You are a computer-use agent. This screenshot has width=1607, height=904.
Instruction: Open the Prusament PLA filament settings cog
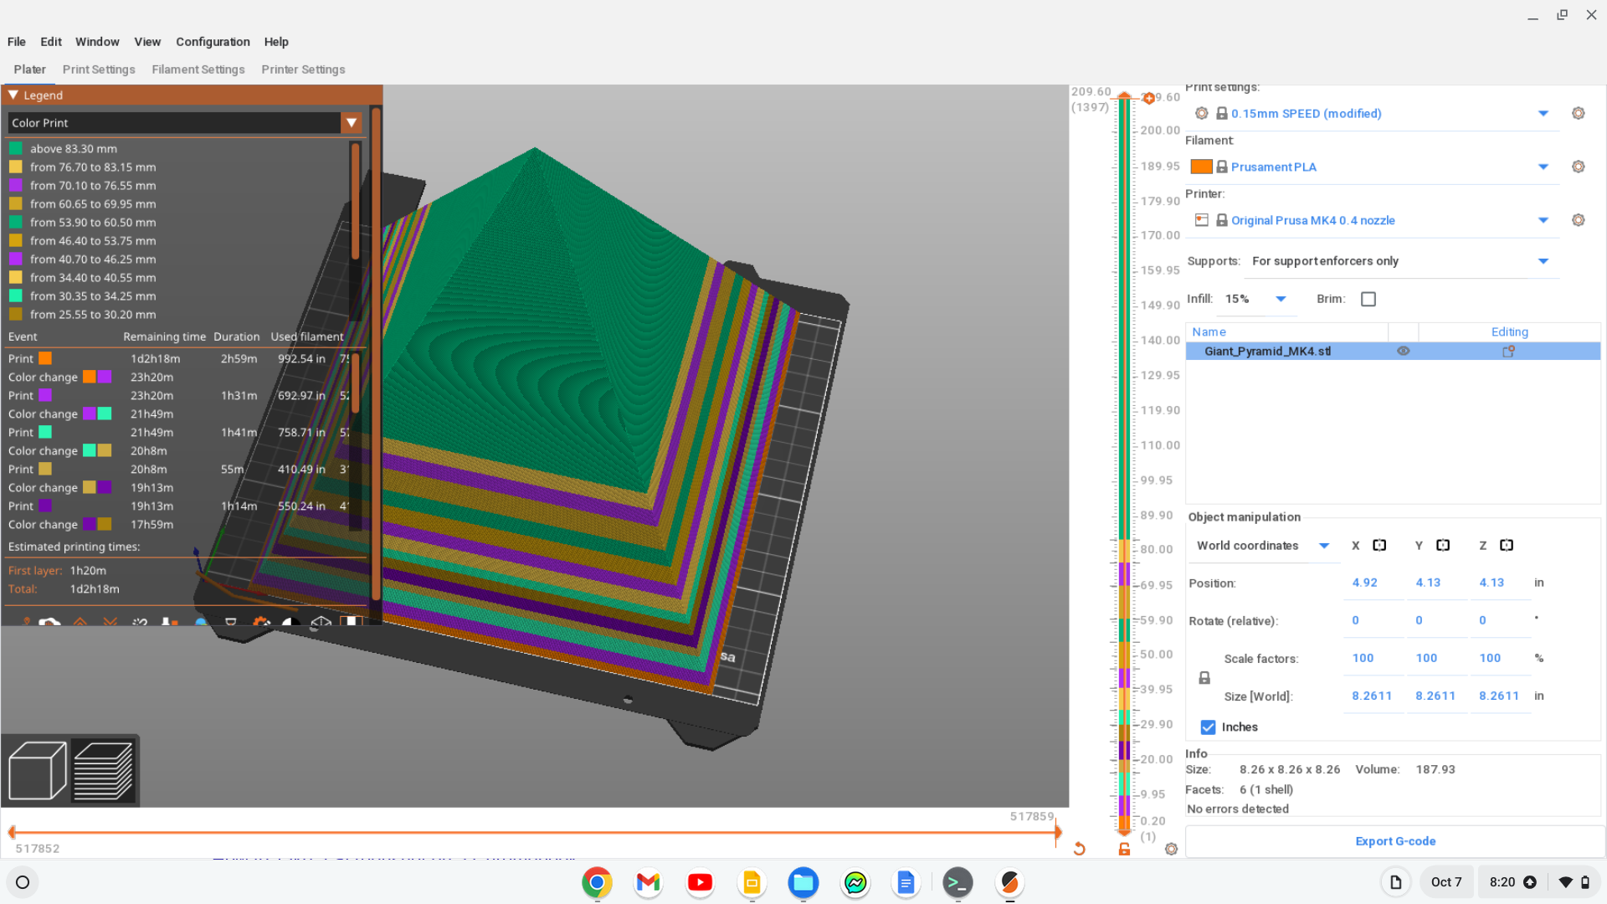(x=1578, y=167)
